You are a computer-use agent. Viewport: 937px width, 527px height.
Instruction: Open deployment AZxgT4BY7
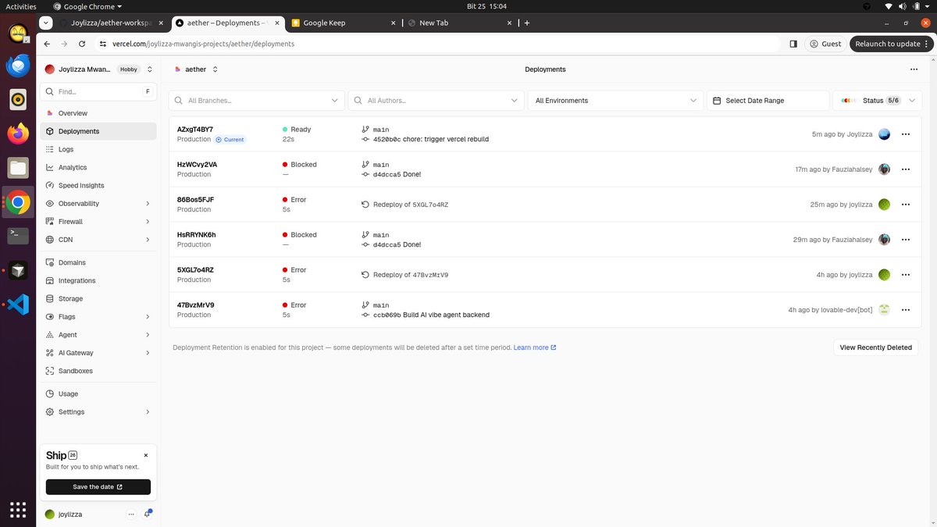click(195, 130)
